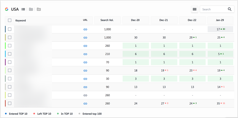Sort by the Keyword column header
Viewport: 238px width, 118px height.
coord(20,21)
